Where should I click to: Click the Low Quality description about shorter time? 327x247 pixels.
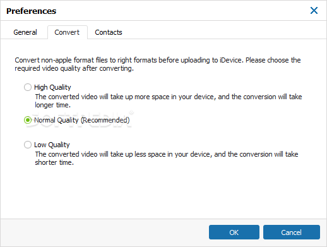(167, 158)
